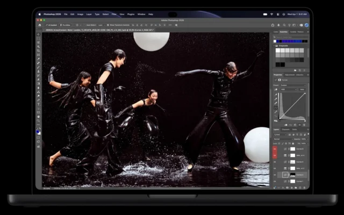Open the Image menu
This screenshot has width=344, height=215.
[80, 15]
